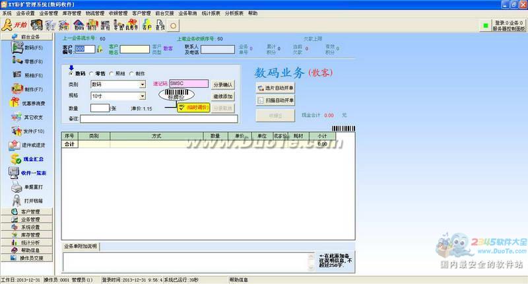528x284 pixels.
Task: Click the 速记码 field showing SMSC
Action: 189,84
